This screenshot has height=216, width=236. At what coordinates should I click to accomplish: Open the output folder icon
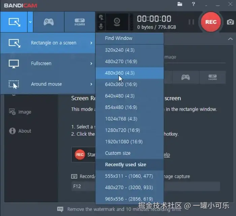[x=180, y=4]
